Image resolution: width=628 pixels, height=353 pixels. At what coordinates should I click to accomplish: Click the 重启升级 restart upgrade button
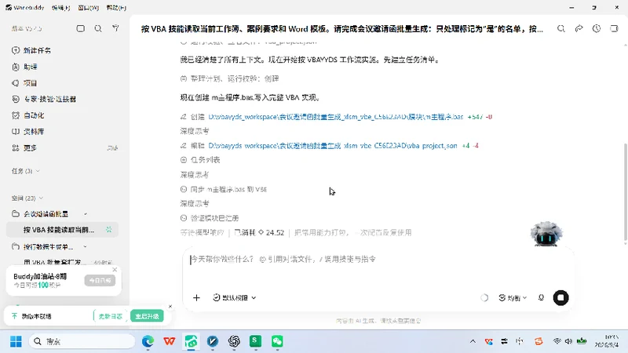pos(147,316)
